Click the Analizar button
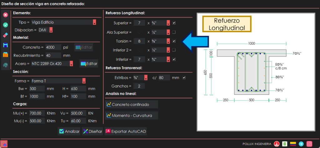 tap(69, 131)
